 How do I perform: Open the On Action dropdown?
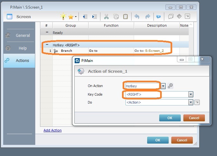[x=163, y=86]
